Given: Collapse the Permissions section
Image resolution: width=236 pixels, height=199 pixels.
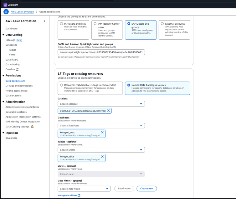Looking at the screenshot, I should coord(3,76).
